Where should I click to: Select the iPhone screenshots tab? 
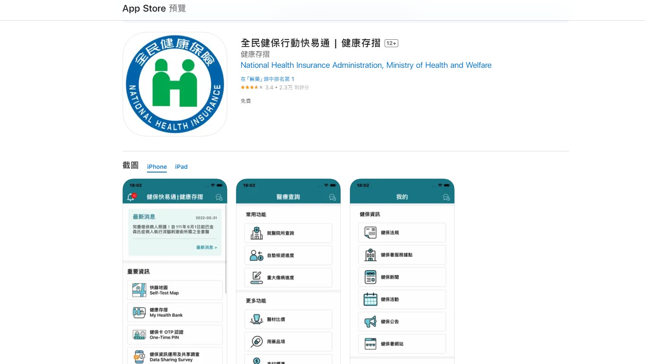tap(157, 167)
